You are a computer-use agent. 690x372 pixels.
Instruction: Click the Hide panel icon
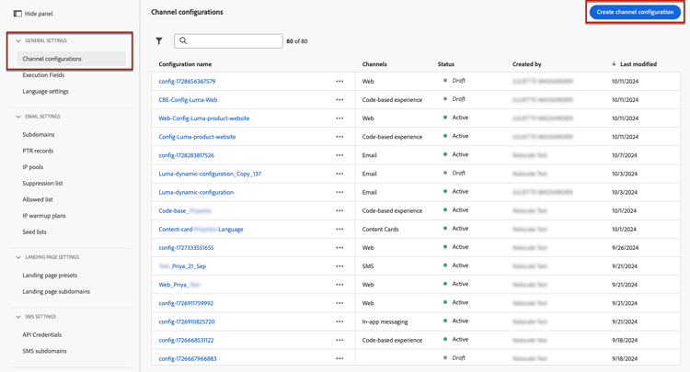click(x=17, y=14)
